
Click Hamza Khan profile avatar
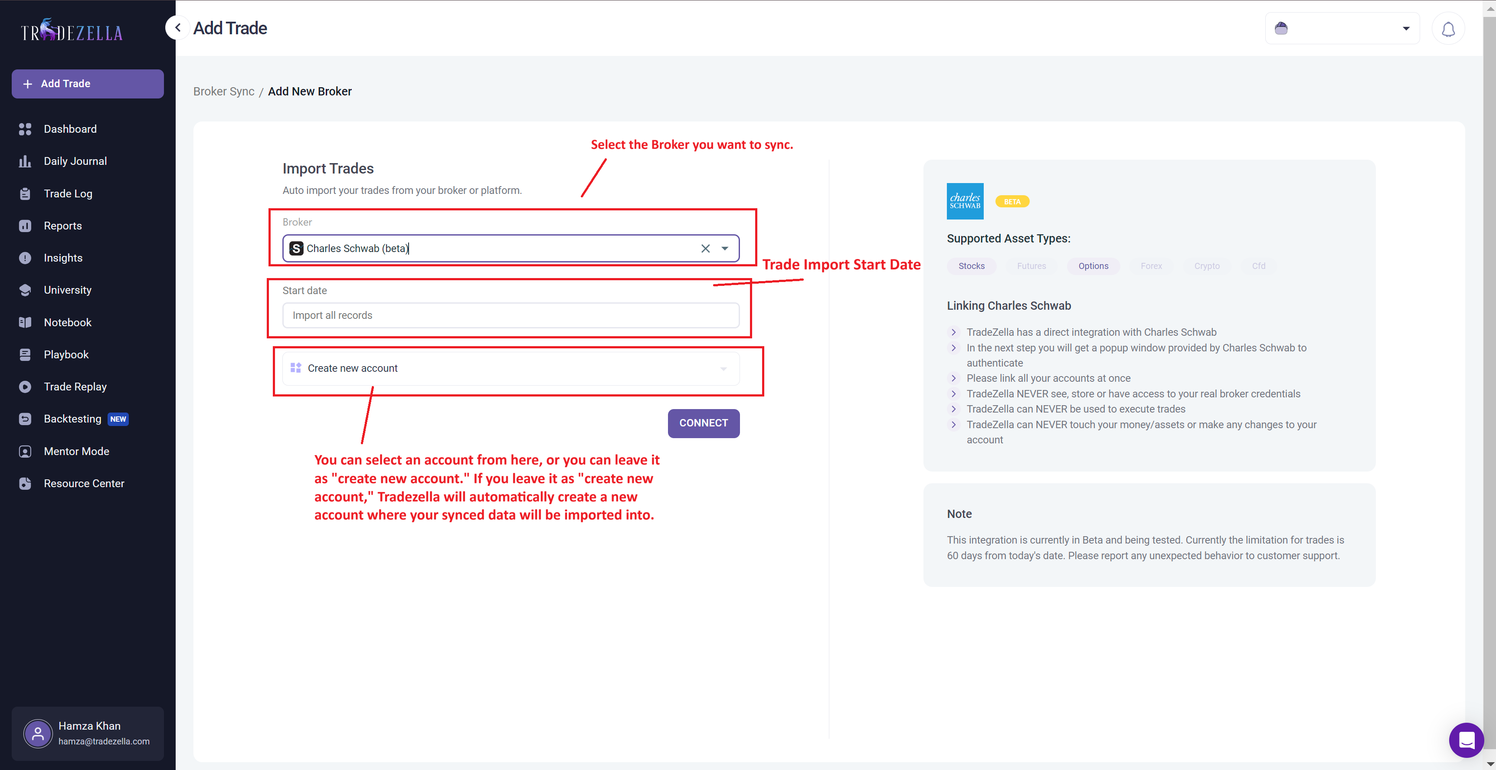pyautogui.click(x=38, y=734)
